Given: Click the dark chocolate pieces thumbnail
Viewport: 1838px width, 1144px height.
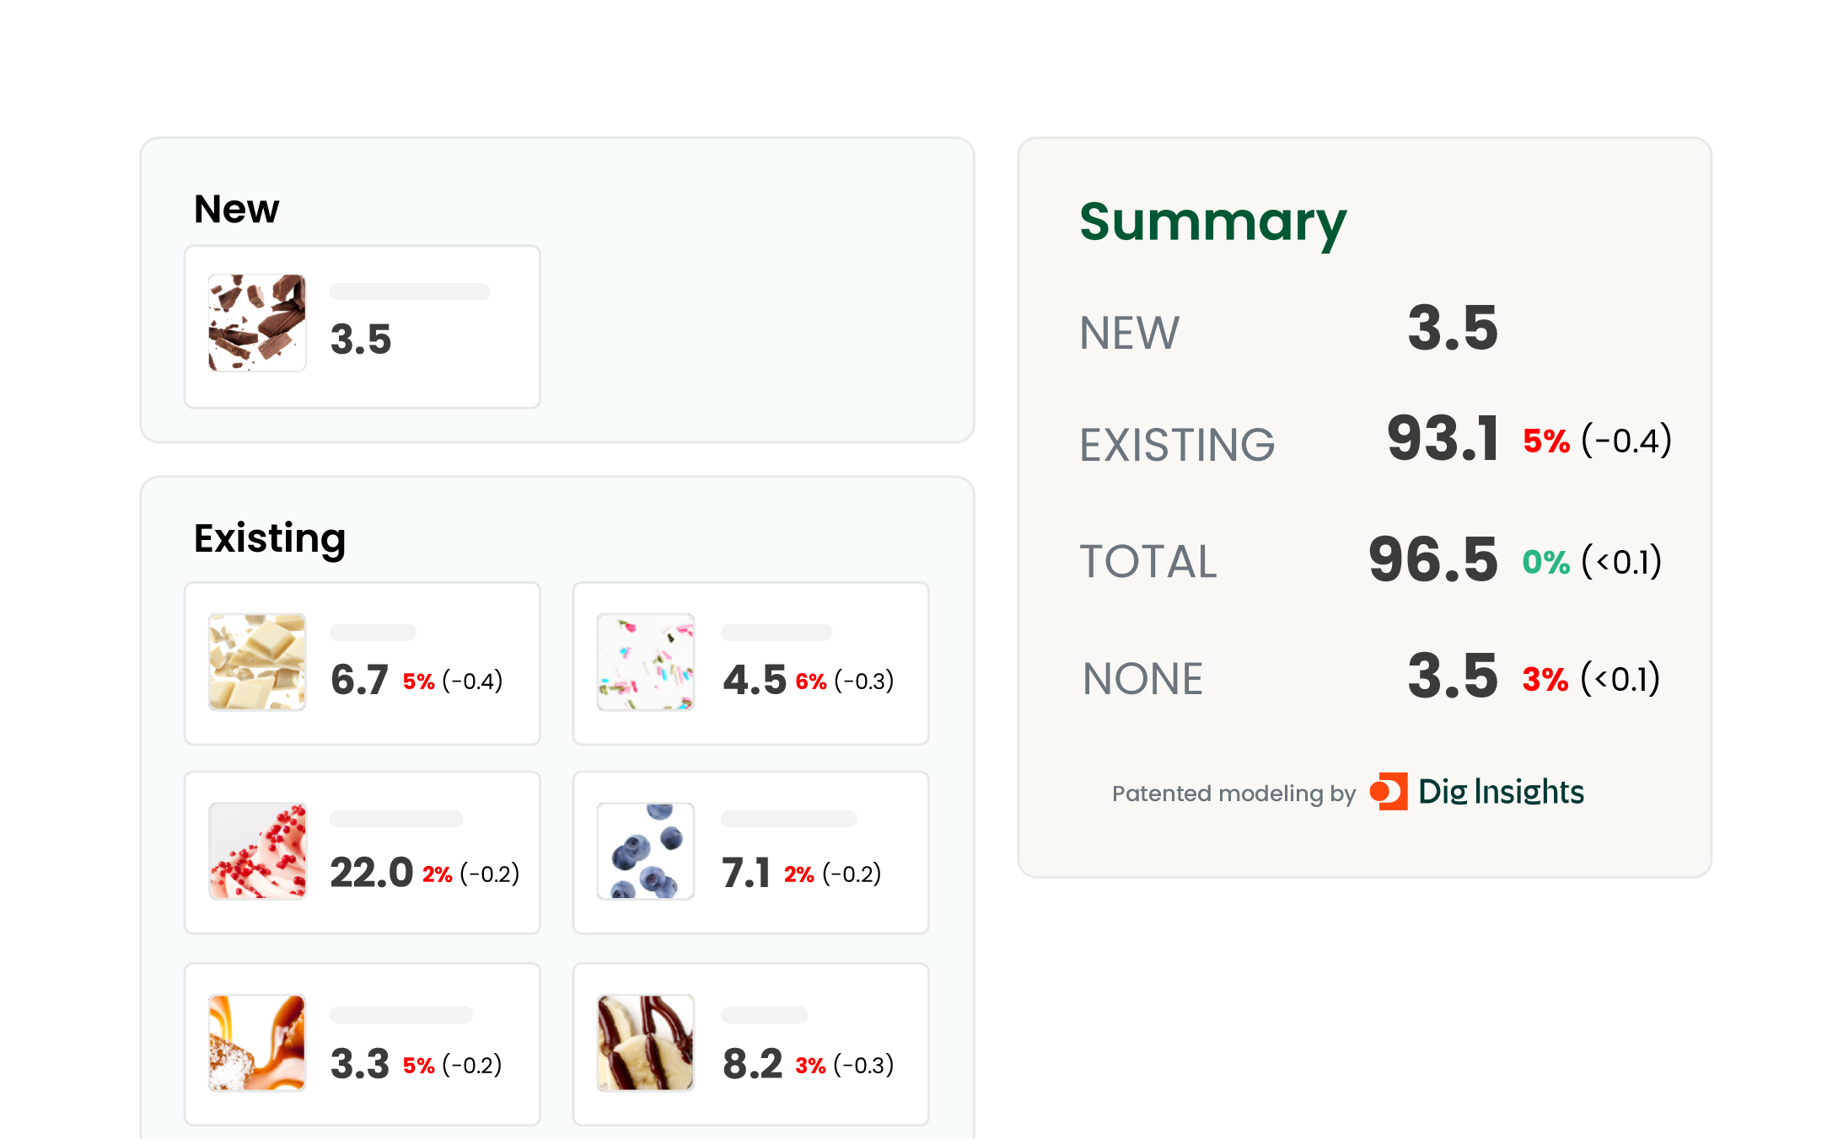Looking at the screenshot, I should pyautogui.click(x=257, y=323).
